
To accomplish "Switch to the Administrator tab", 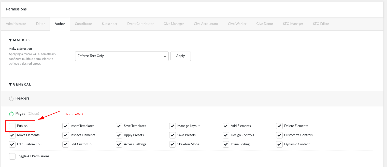I will pos(16,24).
